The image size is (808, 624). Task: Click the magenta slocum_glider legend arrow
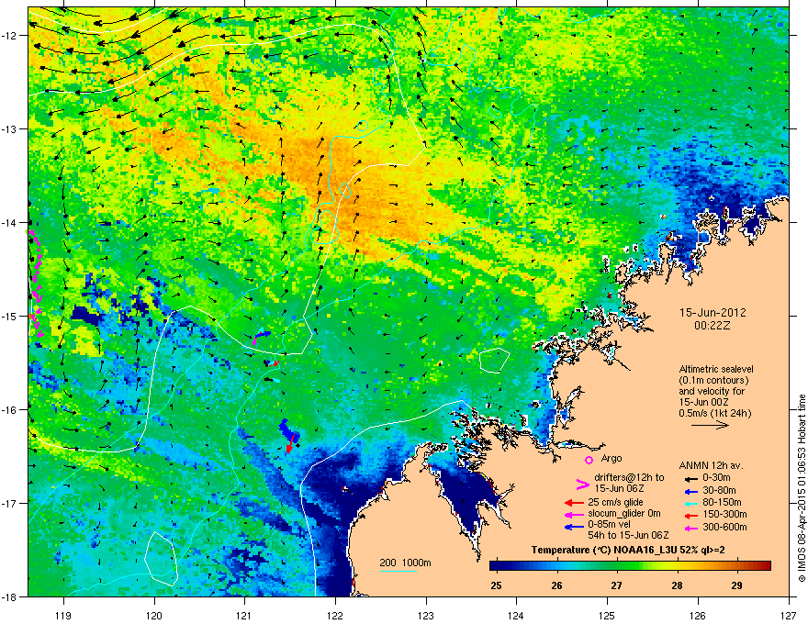click(x=574, y=514)
